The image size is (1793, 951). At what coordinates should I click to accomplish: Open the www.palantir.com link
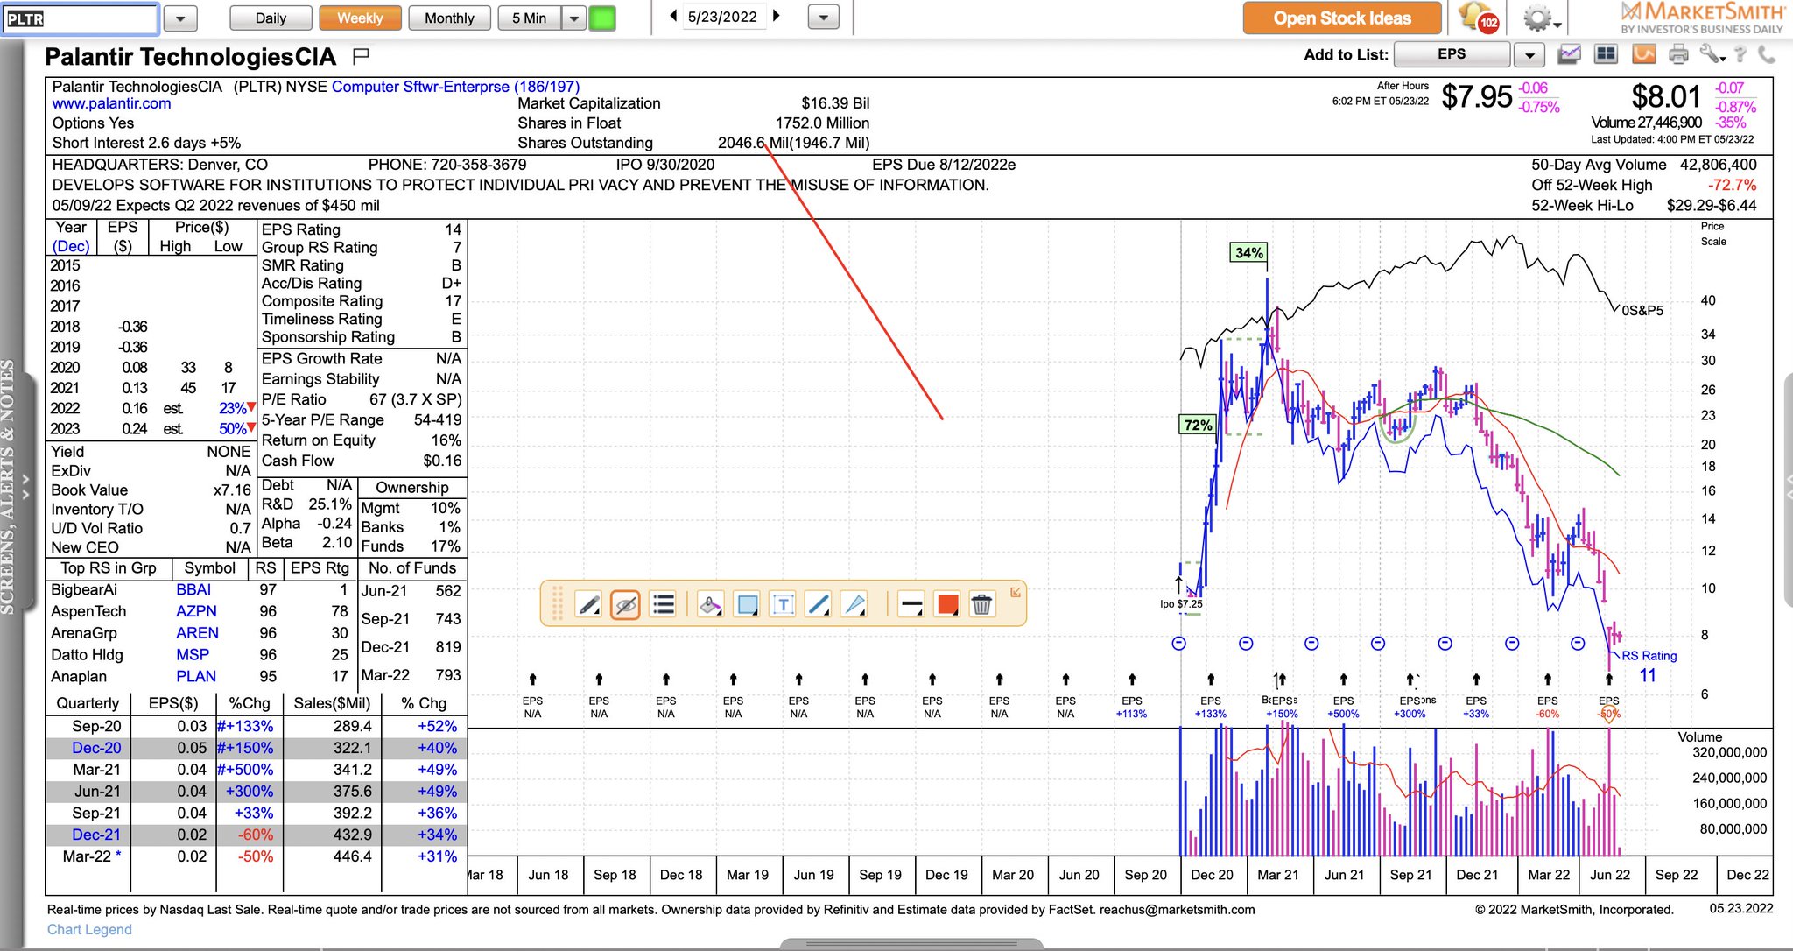coord(111,103)
